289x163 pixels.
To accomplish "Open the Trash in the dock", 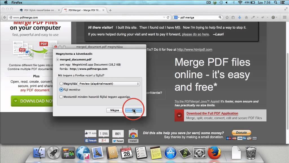I will (x=251, y=153).
